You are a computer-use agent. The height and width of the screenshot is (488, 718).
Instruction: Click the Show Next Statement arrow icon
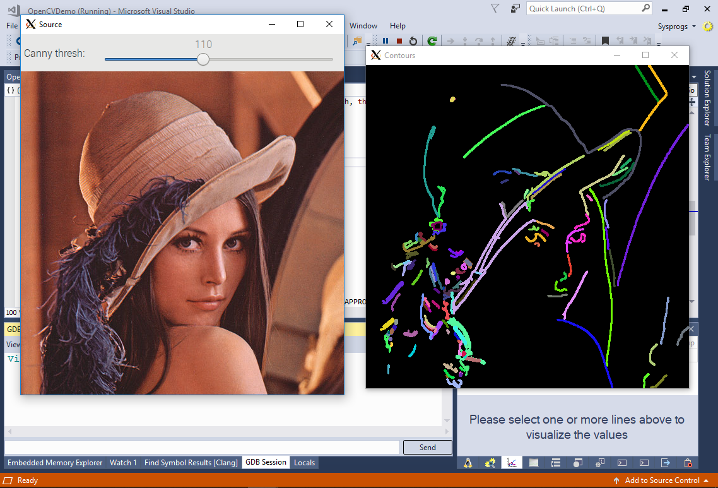(x=450, y=41)
